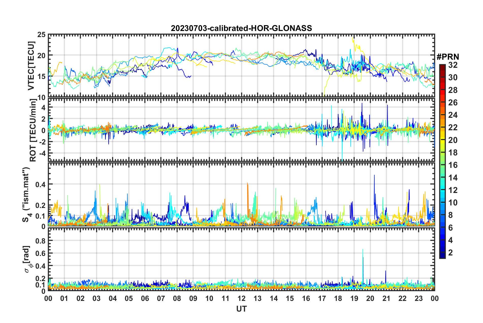Select the "10" tick on the VTEC axis

41,98
